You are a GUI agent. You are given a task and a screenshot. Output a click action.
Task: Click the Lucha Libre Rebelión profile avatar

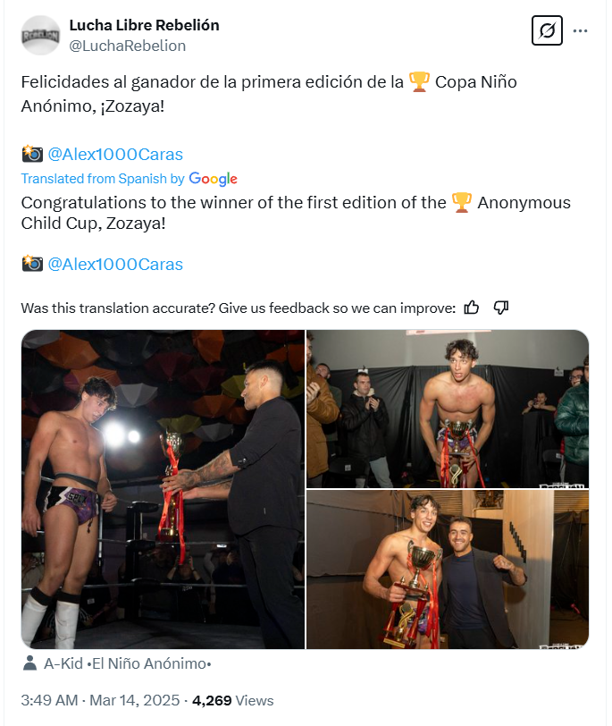40,35
